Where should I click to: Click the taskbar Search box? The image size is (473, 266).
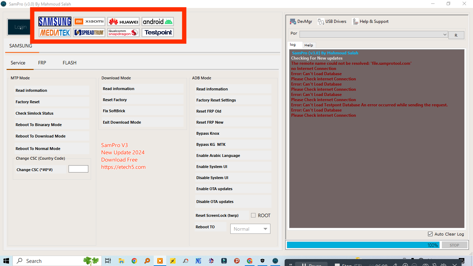pos(57,261)
